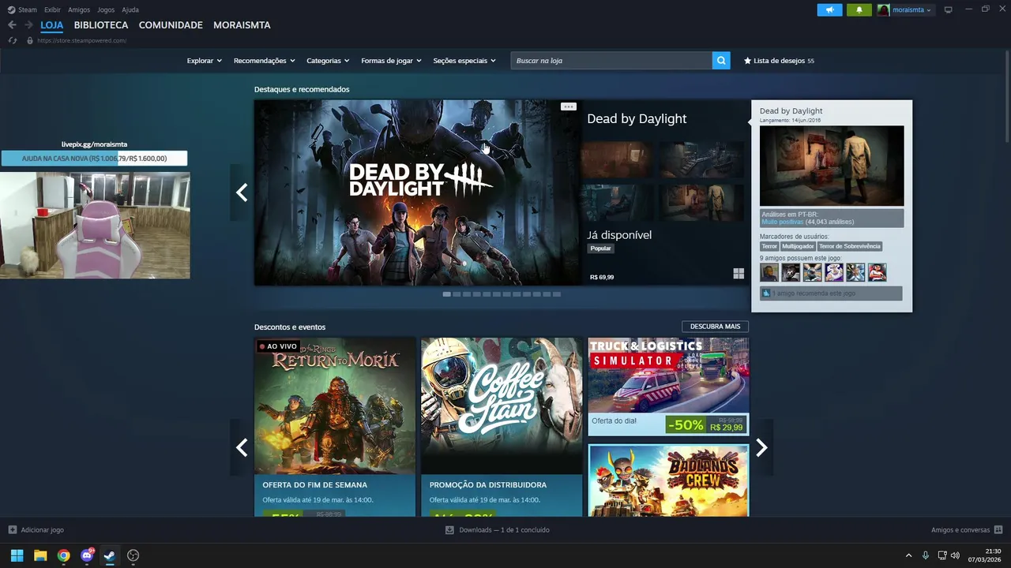Click the Adicionar jogo plus icon
Viewport: 1011px width, 568px height.
pyautogui.click(x=12, y=530)
